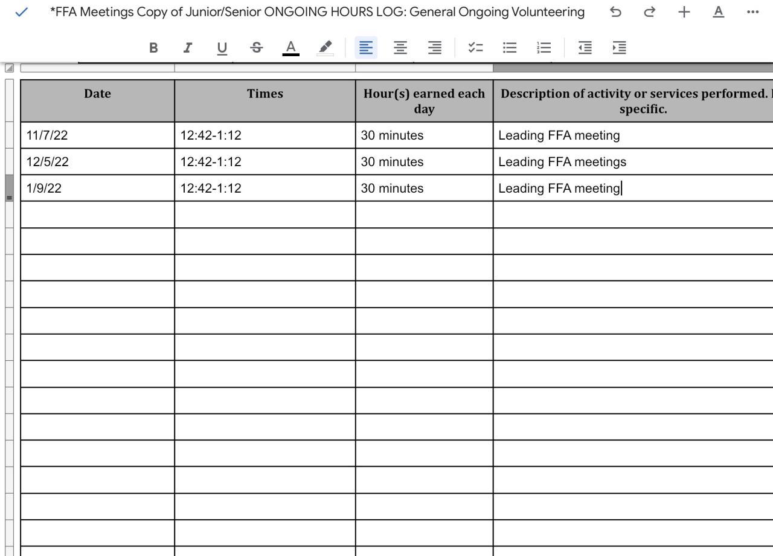
Task: Open the text format panel icon
Action: 718,12
